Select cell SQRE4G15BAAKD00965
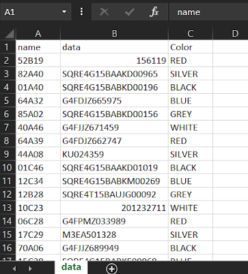This screenshot has height=274, width=248. (114, 74)
